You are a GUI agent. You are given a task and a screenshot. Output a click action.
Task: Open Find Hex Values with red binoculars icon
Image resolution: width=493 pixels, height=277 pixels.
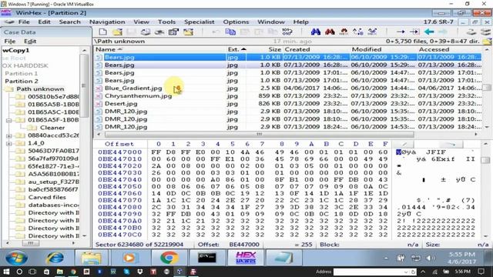(330, 32)
